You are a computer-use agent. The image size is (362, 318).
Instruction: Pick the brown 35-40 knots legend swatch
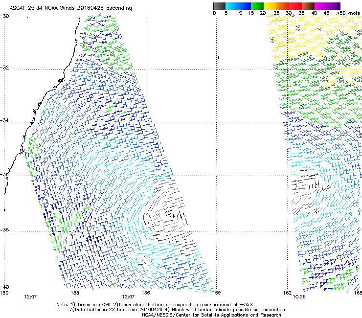point(308,6)
